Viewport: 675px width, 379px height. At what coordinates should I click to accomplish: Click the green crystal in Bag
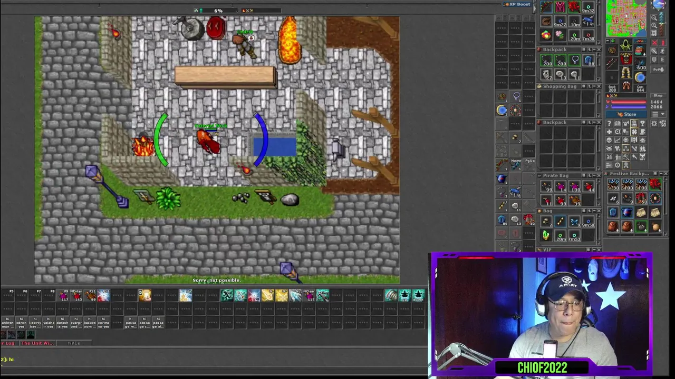(546, 235)
